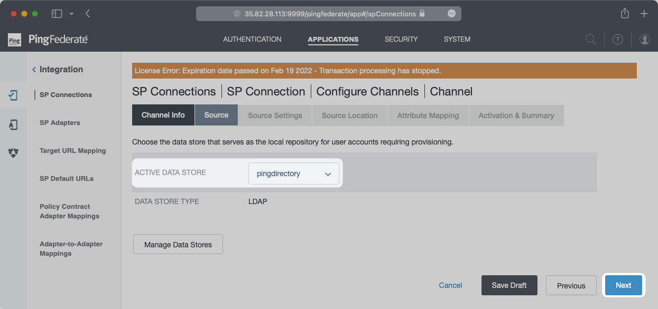This screenshot has width=658, height=309.
Task: Toggle the browser sidebar panel icon
Action: (57, 14)
